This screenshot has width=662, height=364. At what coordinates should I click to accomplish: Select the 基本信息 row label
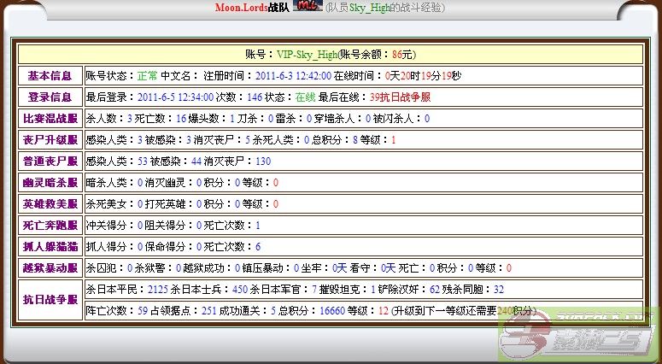(x=50, y=75)
